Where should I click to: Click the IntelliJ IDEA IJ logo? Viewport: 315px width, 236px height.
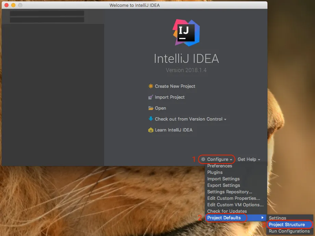click(x=186, y=33)
